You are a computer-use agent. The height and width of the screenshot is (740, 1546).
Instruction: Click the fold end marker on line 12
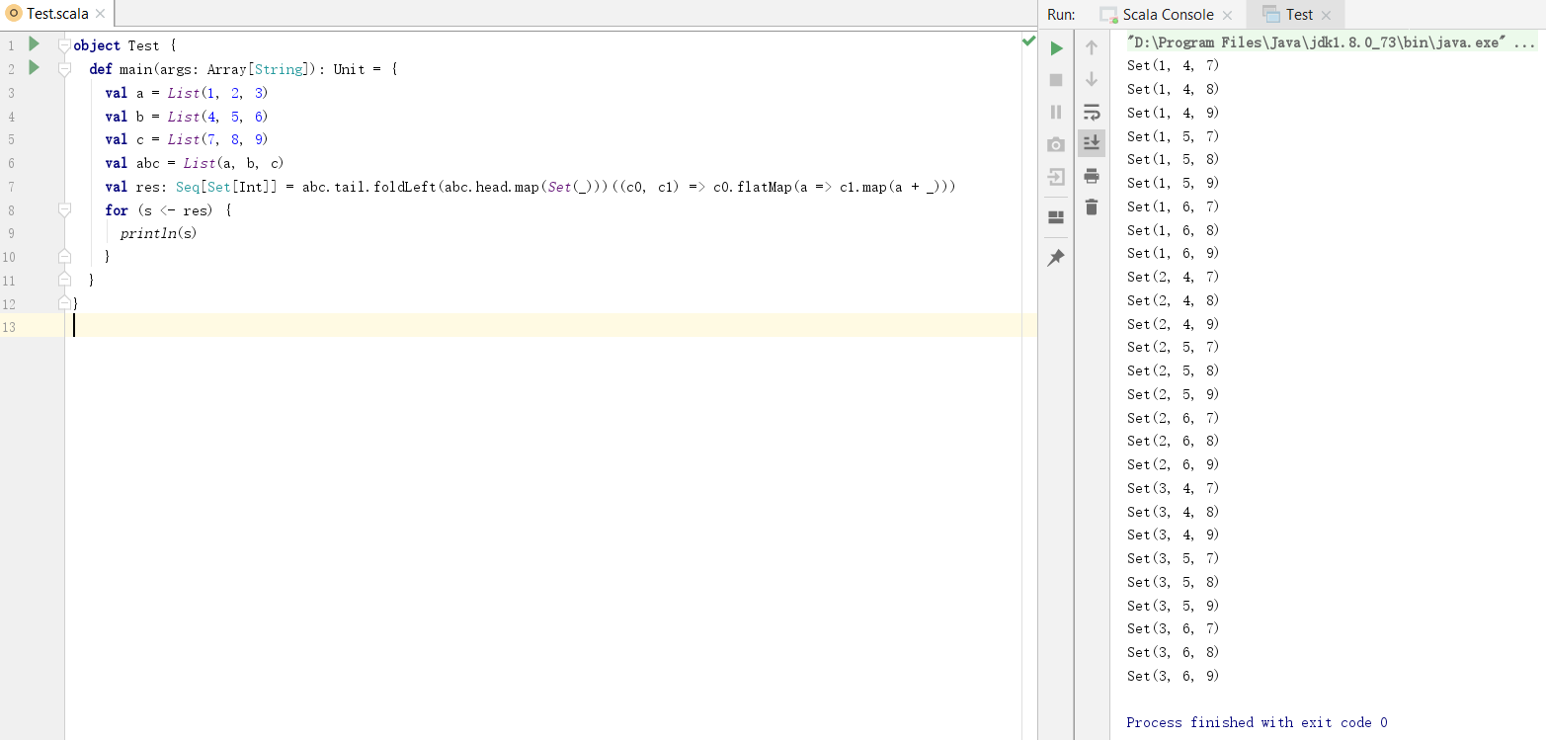(64, 302)
